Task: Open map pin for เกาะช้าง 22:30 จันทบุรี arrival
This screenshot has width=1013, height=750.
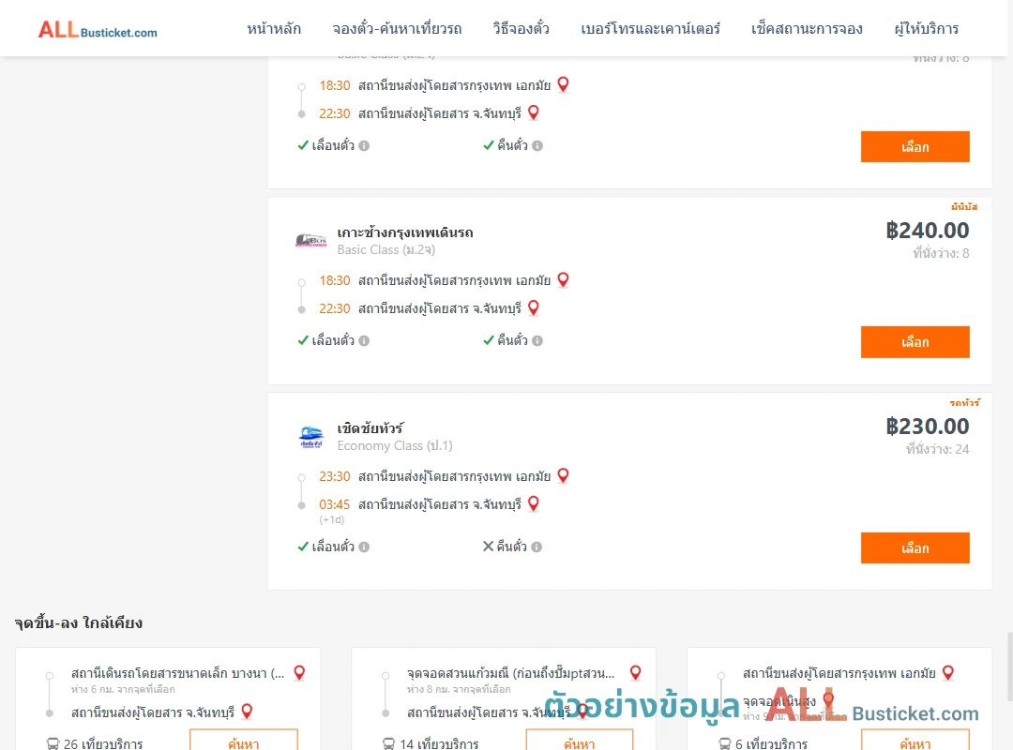Action: 534,307
